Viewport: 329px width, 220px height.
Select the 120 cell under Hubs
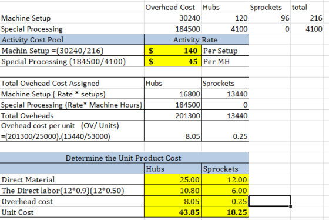click(x=225, y=18)
